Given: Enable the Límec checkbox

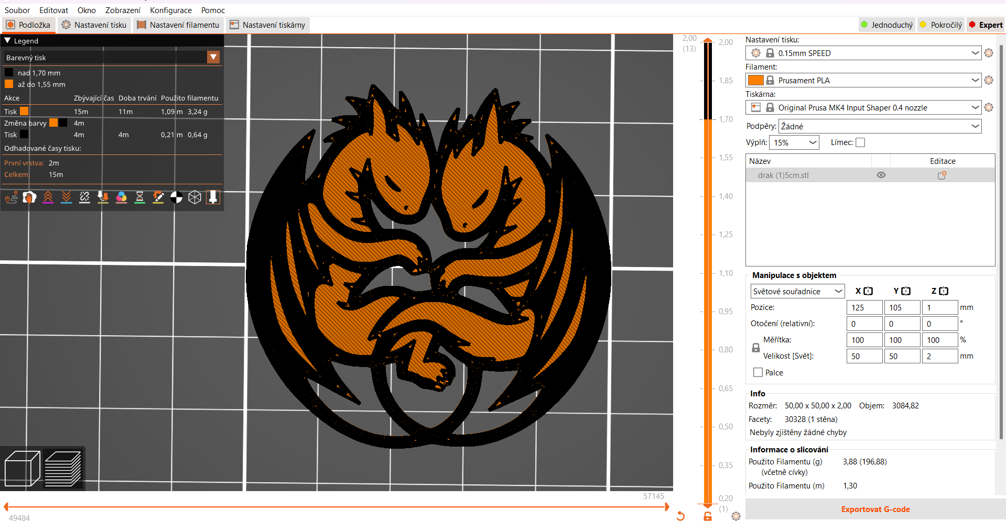Looking at the screenshot, I should 860,142.
